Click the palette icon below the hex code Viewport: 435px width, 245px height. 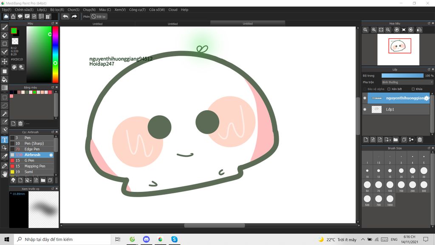(x=14, y=67)
